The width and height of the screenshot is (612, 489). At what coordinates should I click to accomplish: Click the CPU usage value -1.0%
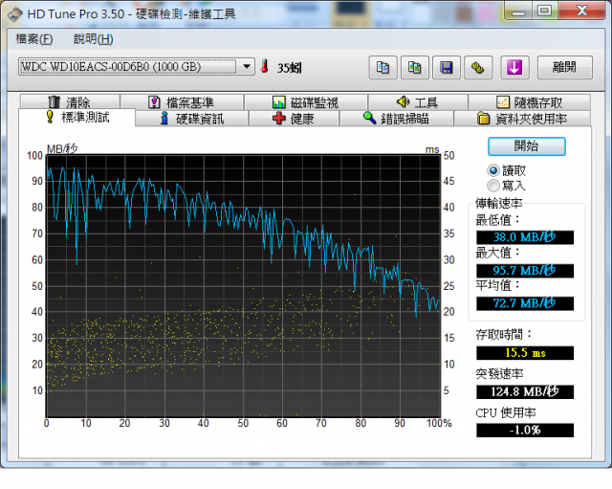click(x=525, y=430)
